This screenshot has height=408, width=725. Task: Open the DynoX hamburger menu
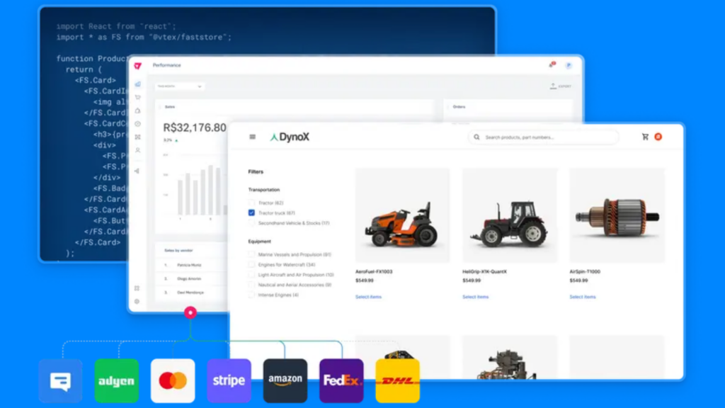(253, 137)
